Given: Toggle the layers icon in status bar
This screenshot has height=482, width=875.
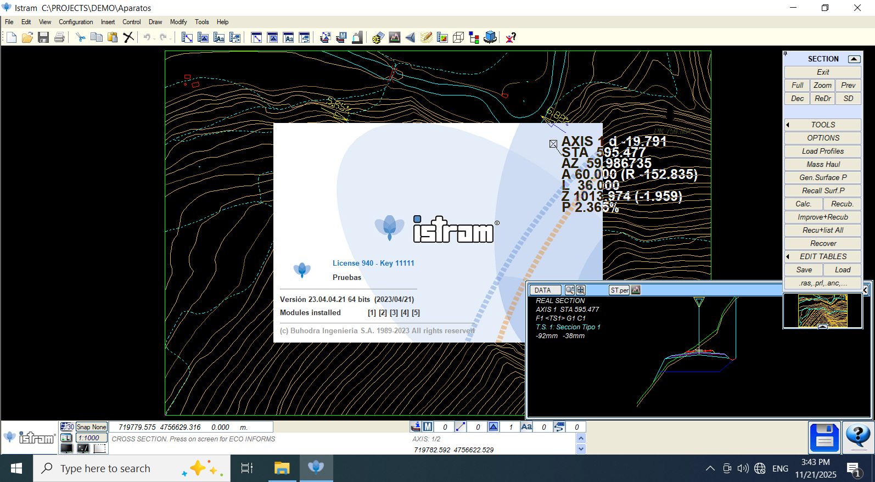Looking at the screenshot, I should click(x=66, y=438).
